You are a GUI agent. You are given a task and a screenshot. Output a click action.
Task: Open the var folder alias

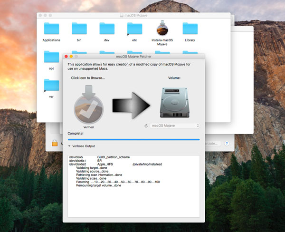[51, 85]
